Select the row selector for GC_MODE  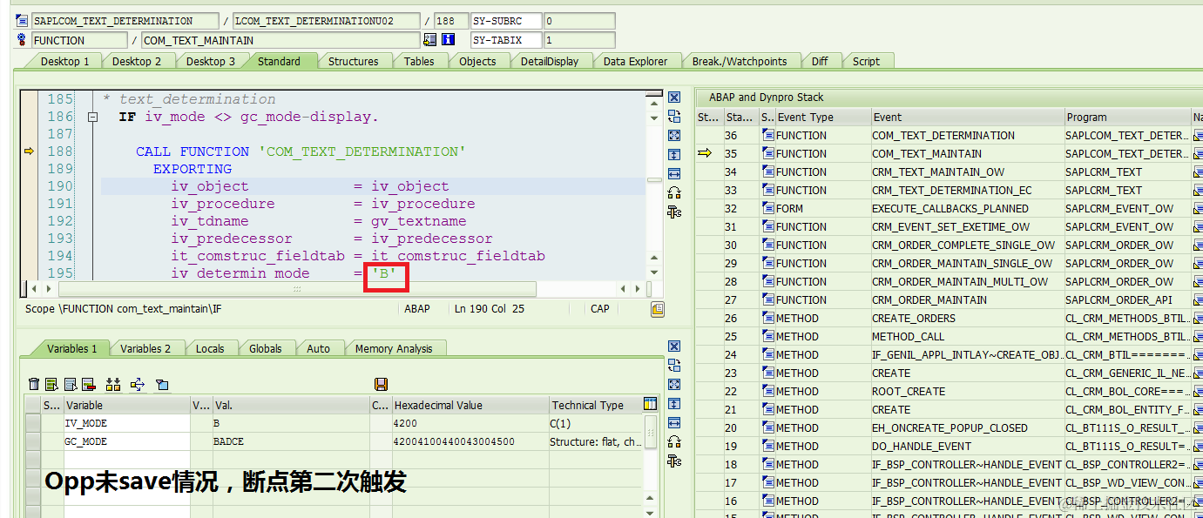tap(32, 441)
